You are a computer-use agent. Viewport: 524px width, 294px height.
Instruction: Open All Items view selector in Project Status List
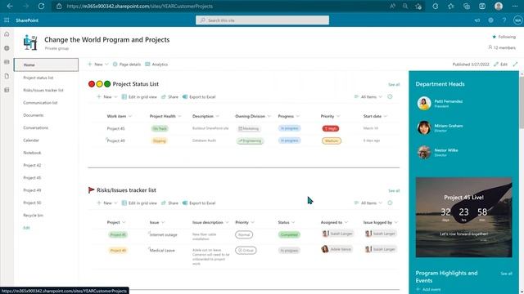[x=368, y=96]
